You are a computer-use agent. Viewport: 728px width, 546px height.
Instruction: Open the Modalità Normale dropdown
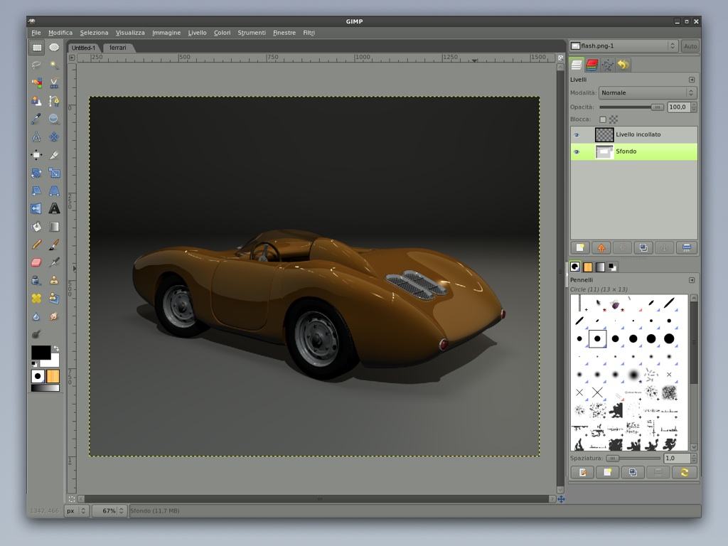pyautogui.click(x=647, y=93)
